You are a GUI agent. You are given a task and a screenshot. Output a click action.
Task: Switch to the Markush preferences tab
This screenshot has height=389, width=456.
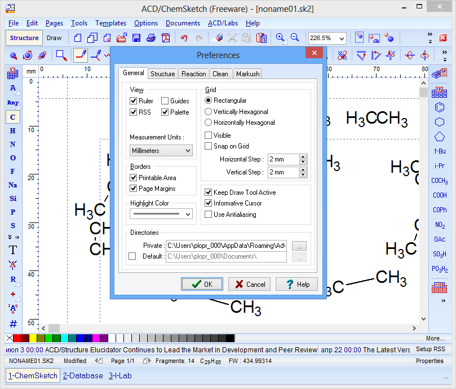tap(248, 74)
